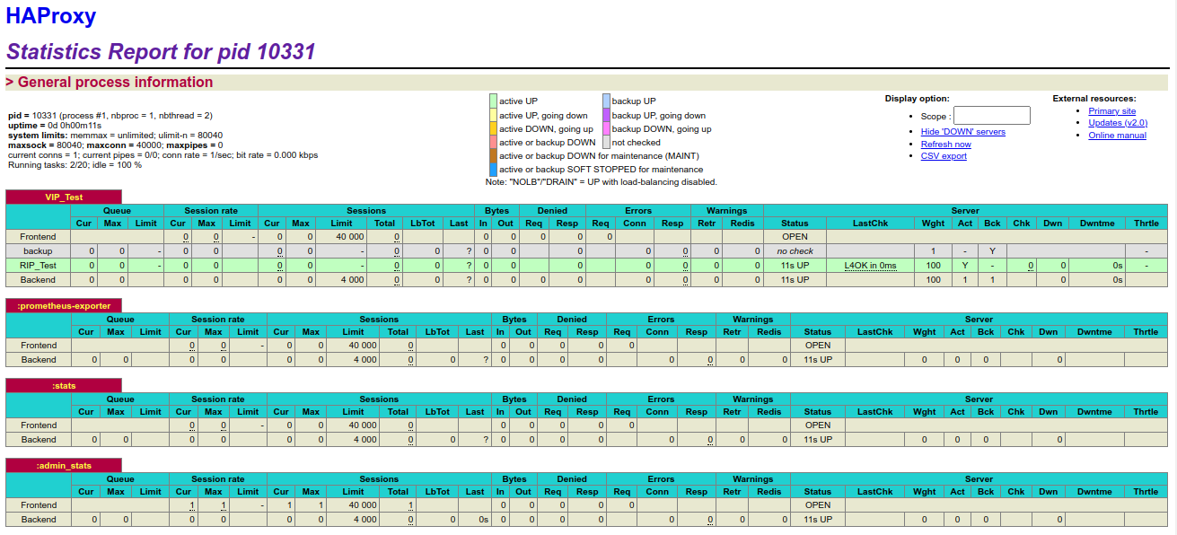Image resolution: width=1177 pixels, height=535 pixels.
Task: Click Hide 'DOWN' servers link
Action: tap(962, 132)
